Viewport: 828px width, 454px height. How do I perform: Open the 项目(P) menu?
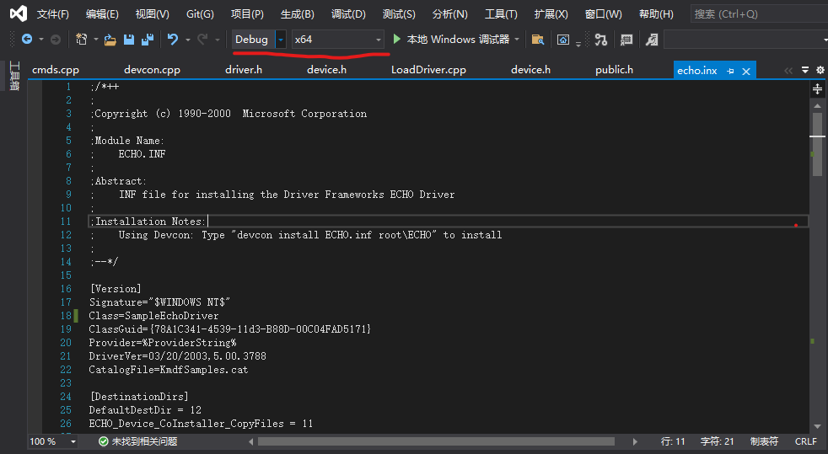247,14
